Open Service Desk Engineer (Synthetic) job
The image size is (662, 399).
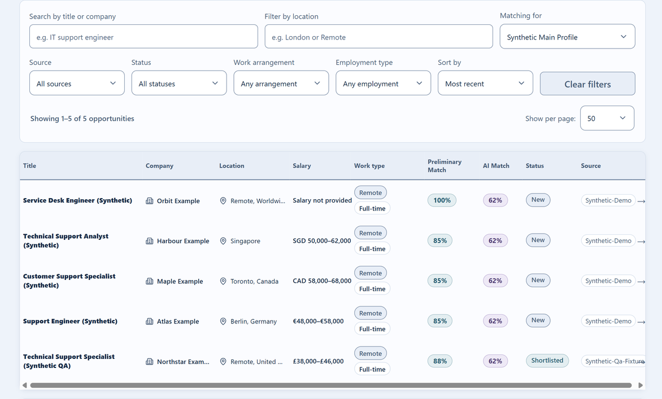click(77, 200)
